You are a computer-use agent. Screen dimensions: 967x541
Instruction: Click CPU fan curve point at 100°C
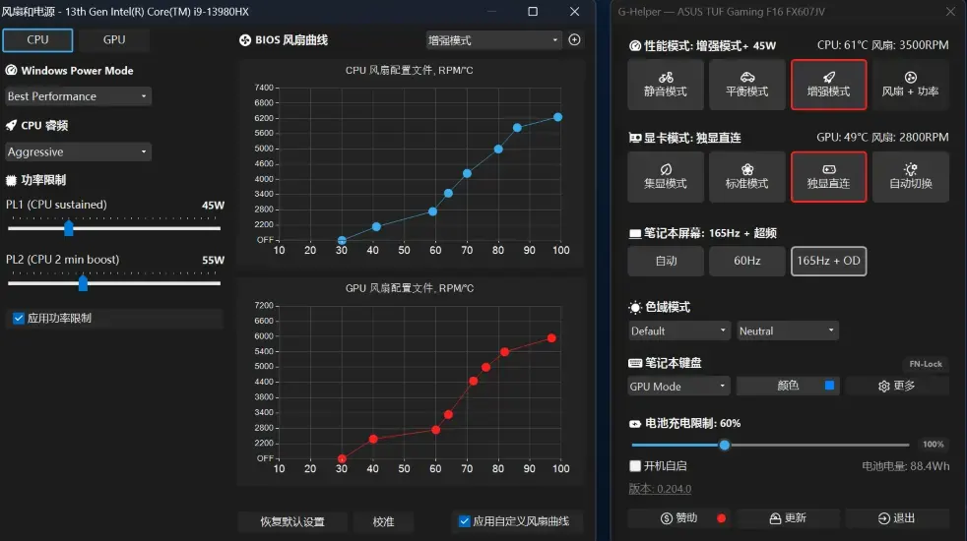pos(557,117)
